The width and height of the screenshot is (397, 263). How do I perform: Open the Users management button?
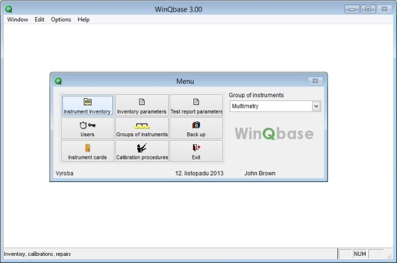(x=87, y=128)
